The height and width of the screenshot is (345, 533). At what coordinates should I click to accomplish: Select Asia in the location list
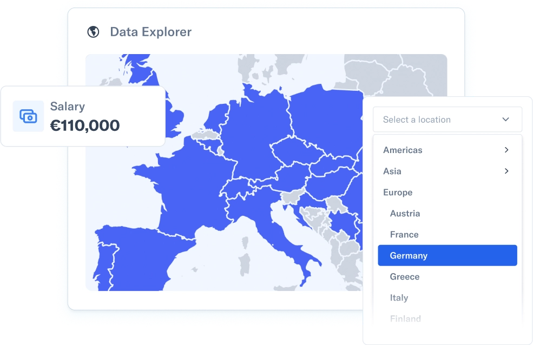[392, 171]
